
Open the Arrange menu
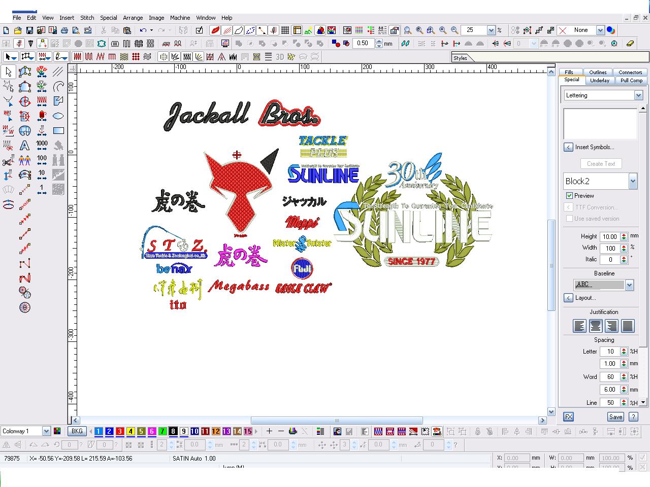133,18
